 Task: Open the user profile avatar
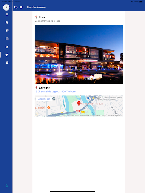(6, 7)
